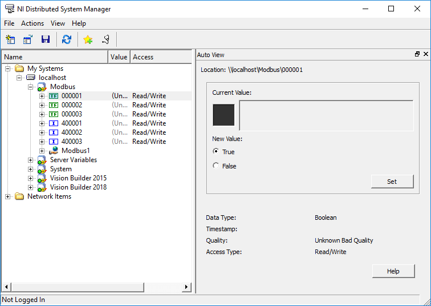Expand the Network Items node
The width and height of the screenshot is (431, 306).
tap(8, 196)
